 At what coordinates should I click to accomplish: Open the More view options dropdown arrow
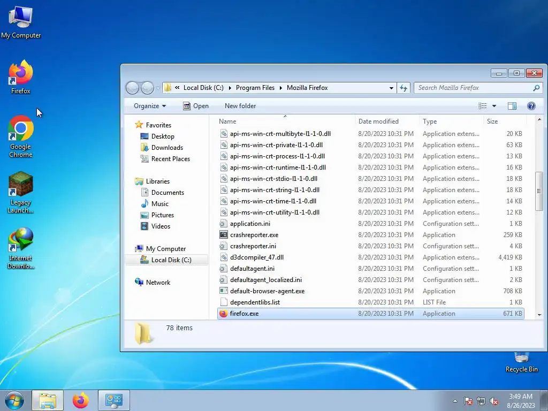point(494,106)
